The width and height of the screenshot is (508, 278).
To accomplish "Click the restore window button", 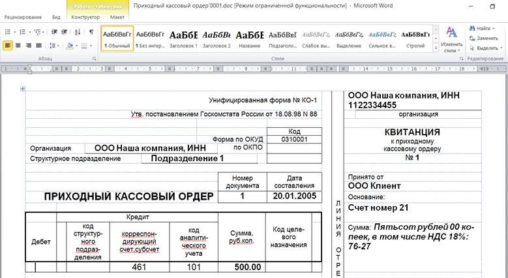I will (x=492, y=6).
